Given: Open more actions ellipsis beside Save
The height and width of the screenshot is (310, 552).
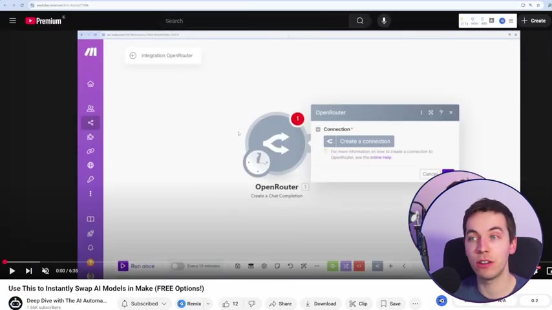Looking at the screenshot, I should click(x=416, y=304).
